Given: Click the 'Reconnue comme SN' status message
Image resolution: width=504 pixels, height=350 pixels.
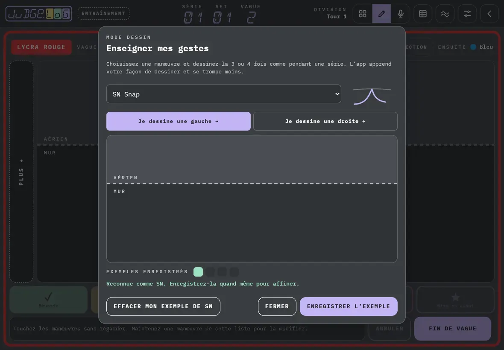Looking at the screenshot, I should pos(203,284).
